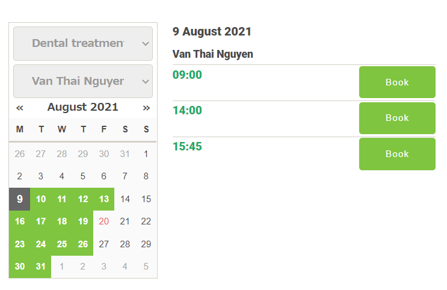Viewport: 447px width, 290px height.
Task: Book the 09:00 appointment slot
Action: [397, 82]
